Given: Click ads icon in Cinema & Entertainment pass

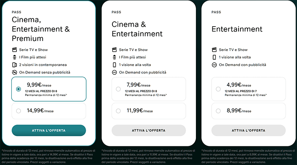Looking at the screenshot, I should pos(114,72).
